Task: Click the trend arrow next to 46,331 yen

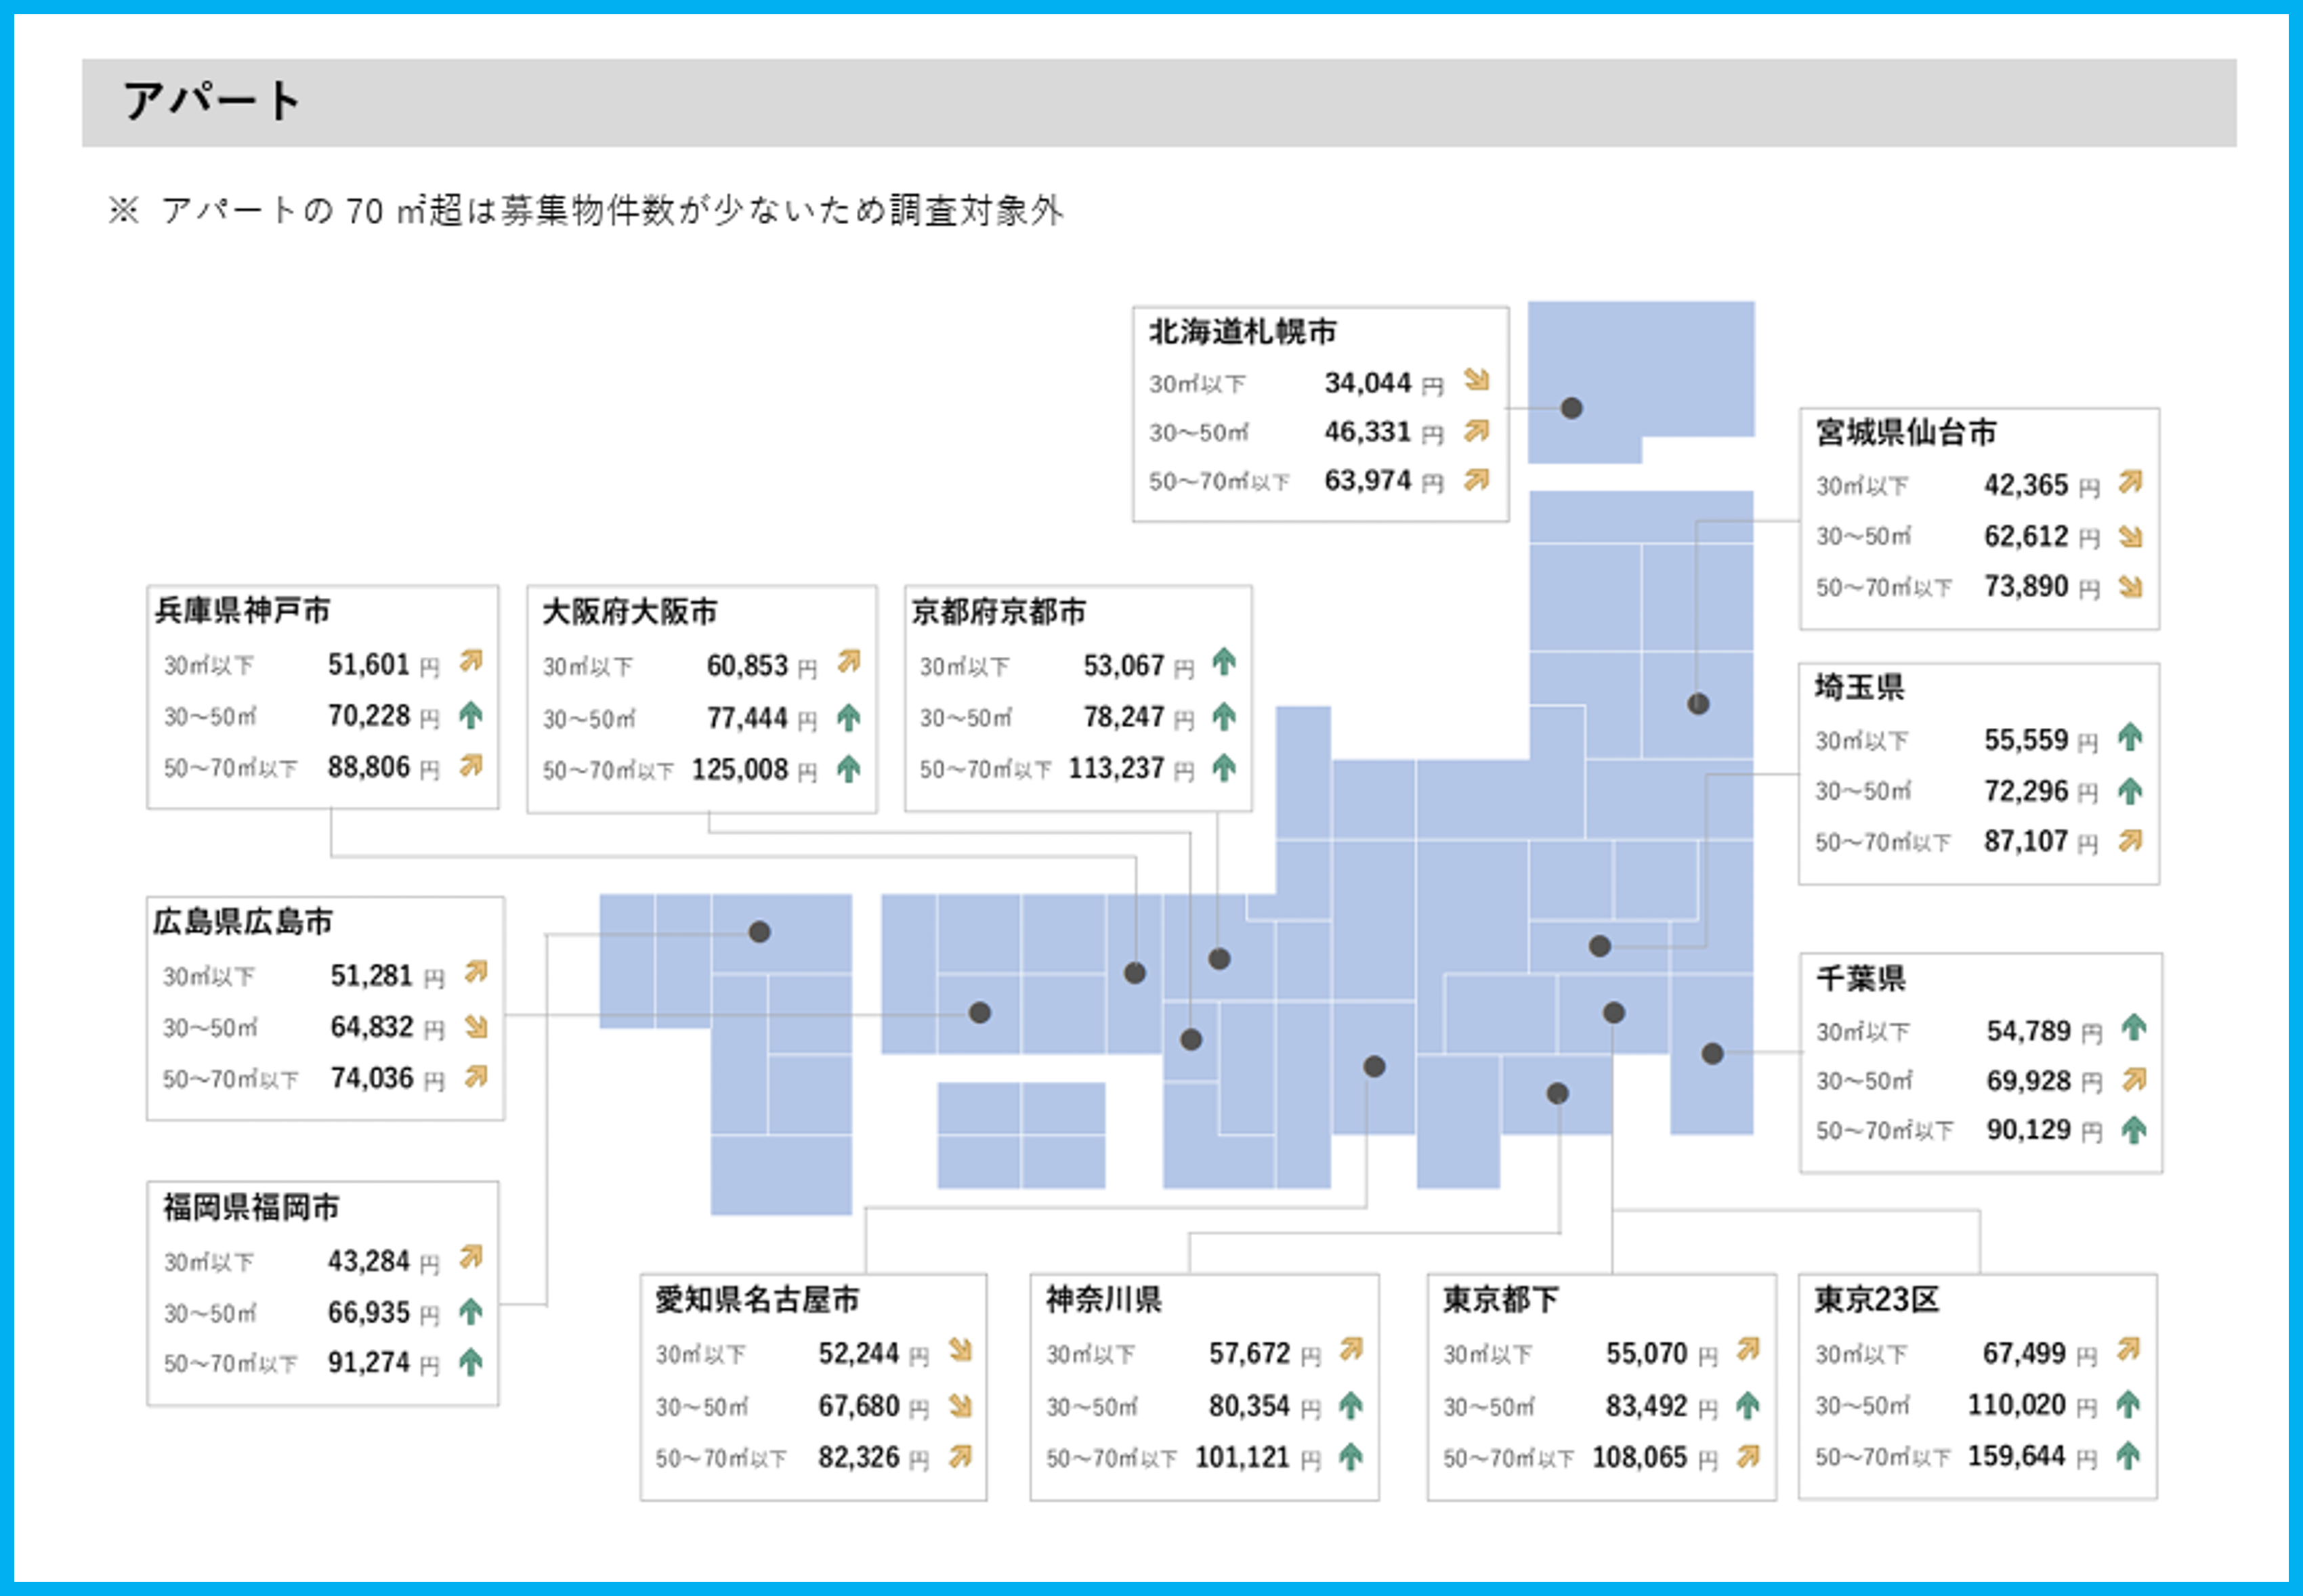Action: [1477, 430]
